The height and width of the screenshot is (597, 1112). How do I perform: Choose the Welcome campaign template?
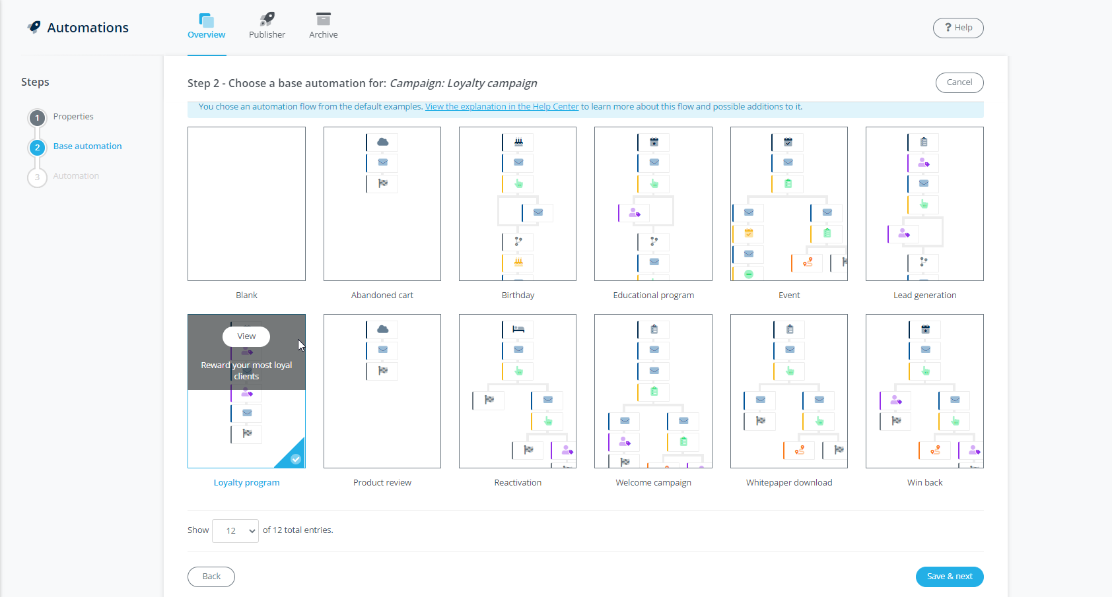click(653, 391)
